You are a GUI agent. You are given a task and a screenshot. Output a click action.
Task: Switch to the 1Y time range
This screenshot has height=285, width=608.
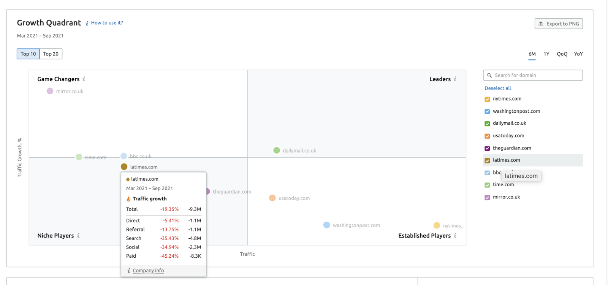(546, 54)
